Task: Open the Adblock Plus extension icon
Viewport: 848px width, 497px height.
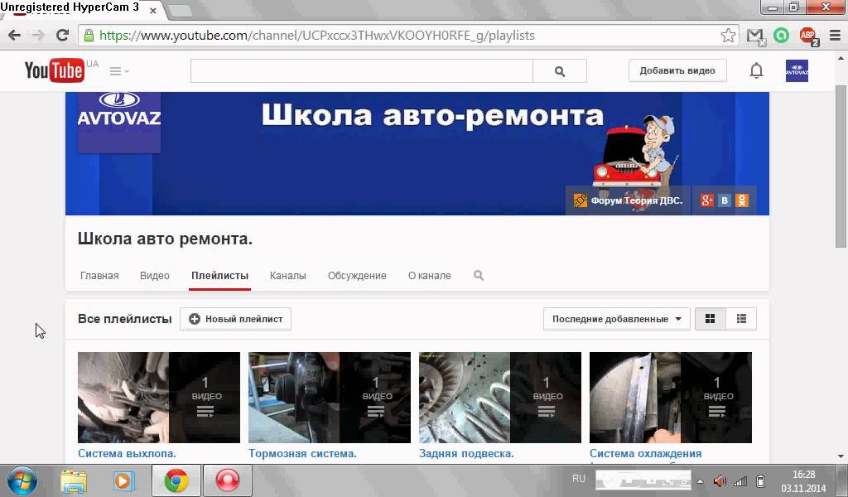Action: (x=809, y=36)
